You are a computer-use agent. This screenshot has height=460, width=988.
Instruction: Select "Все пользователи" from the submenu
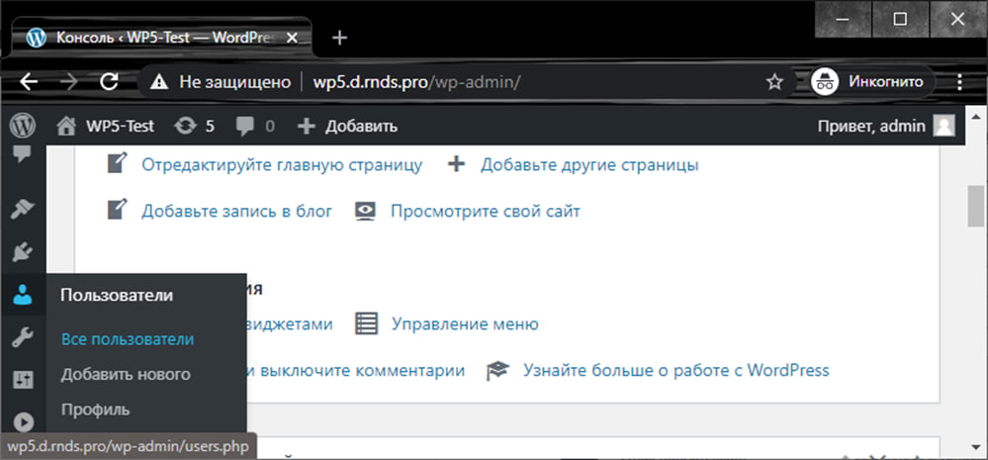127,338
